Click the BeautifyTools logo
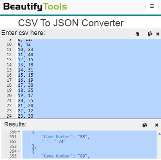The width and height of the screenshot is (161, 160). (35, 6)
